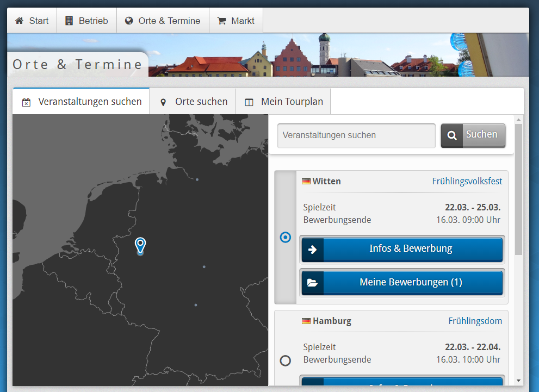Viewport: 539px width, 392px height.
Task: Open the Mein Tourplan tab
Action: 283,102
